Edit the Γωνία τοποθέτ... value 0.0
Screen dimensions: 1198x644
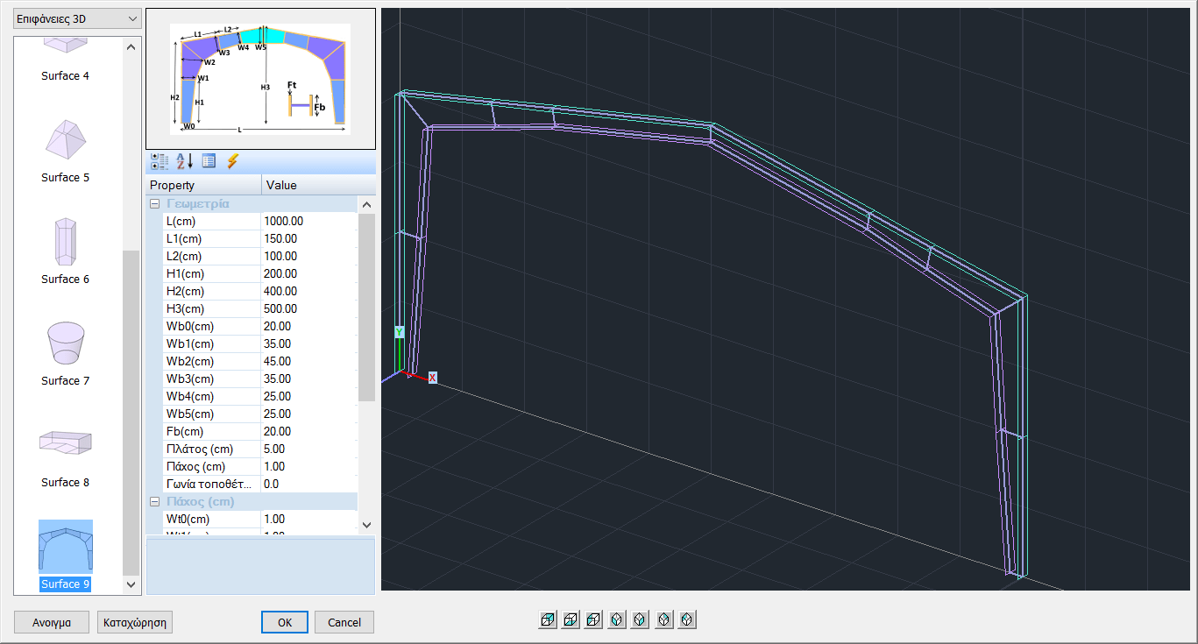[309, 484]
